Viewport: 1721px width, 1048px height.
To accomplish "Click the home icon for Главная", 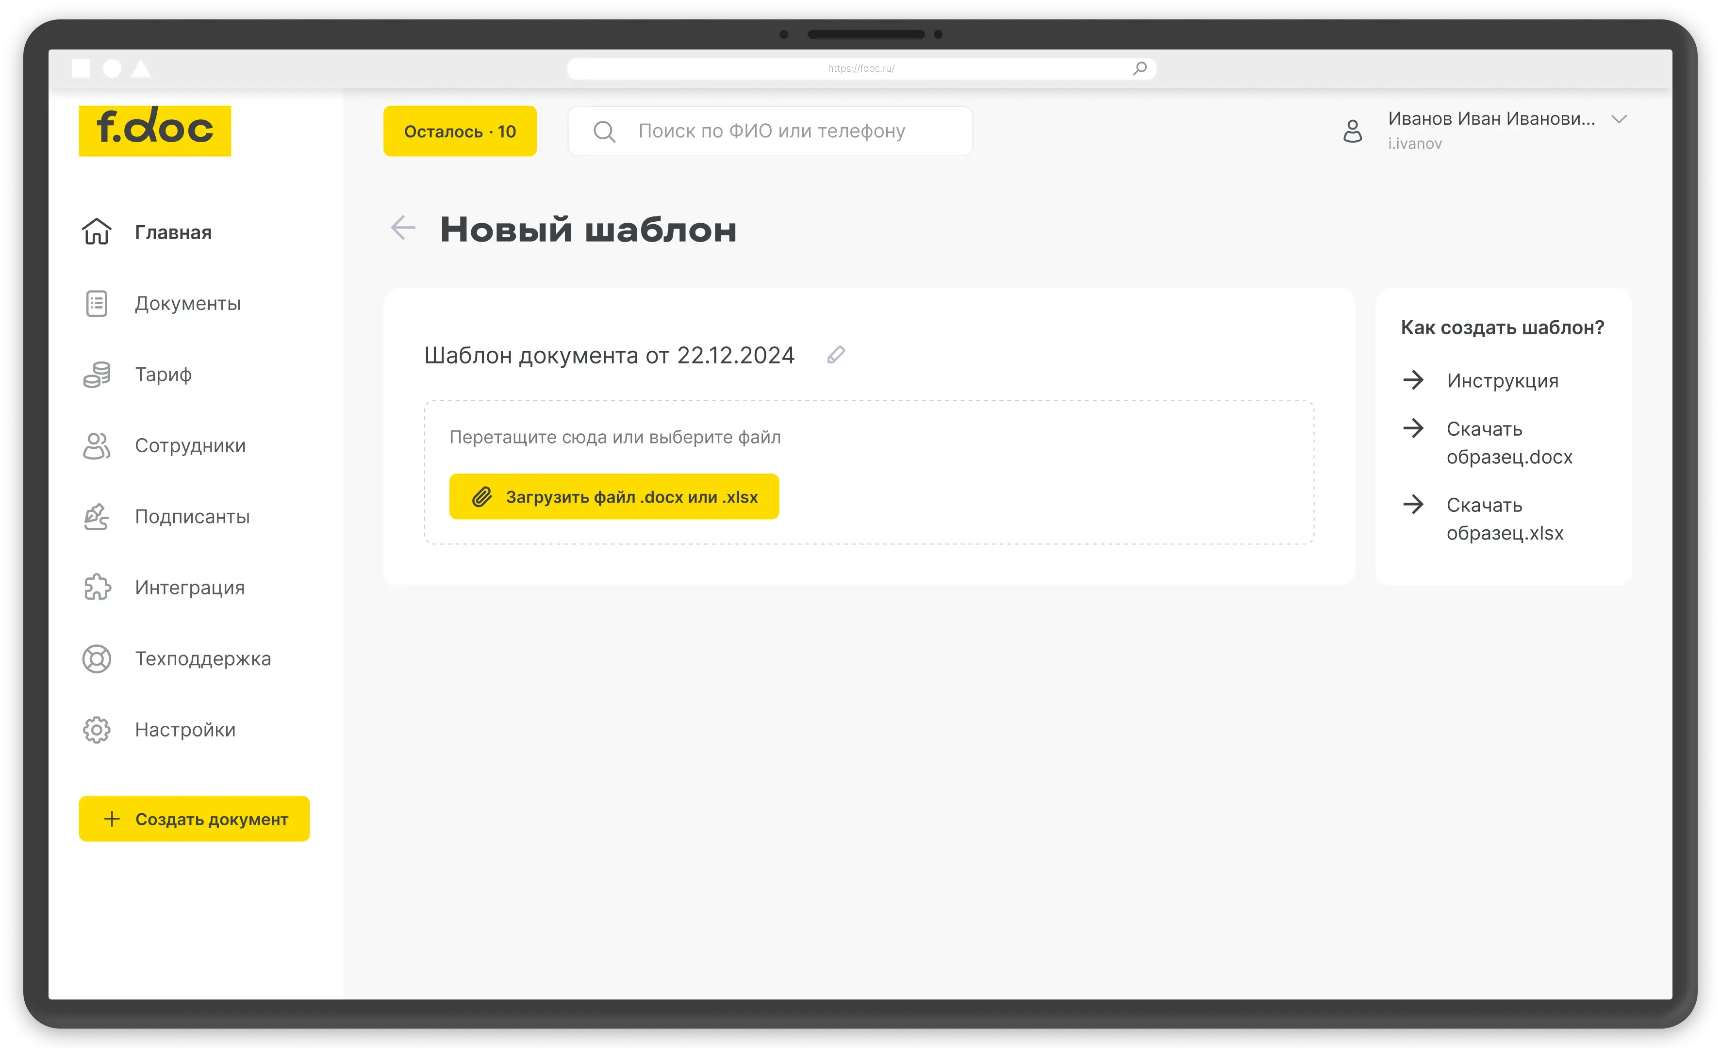I will pyautogui.click(x=97, y=232).
